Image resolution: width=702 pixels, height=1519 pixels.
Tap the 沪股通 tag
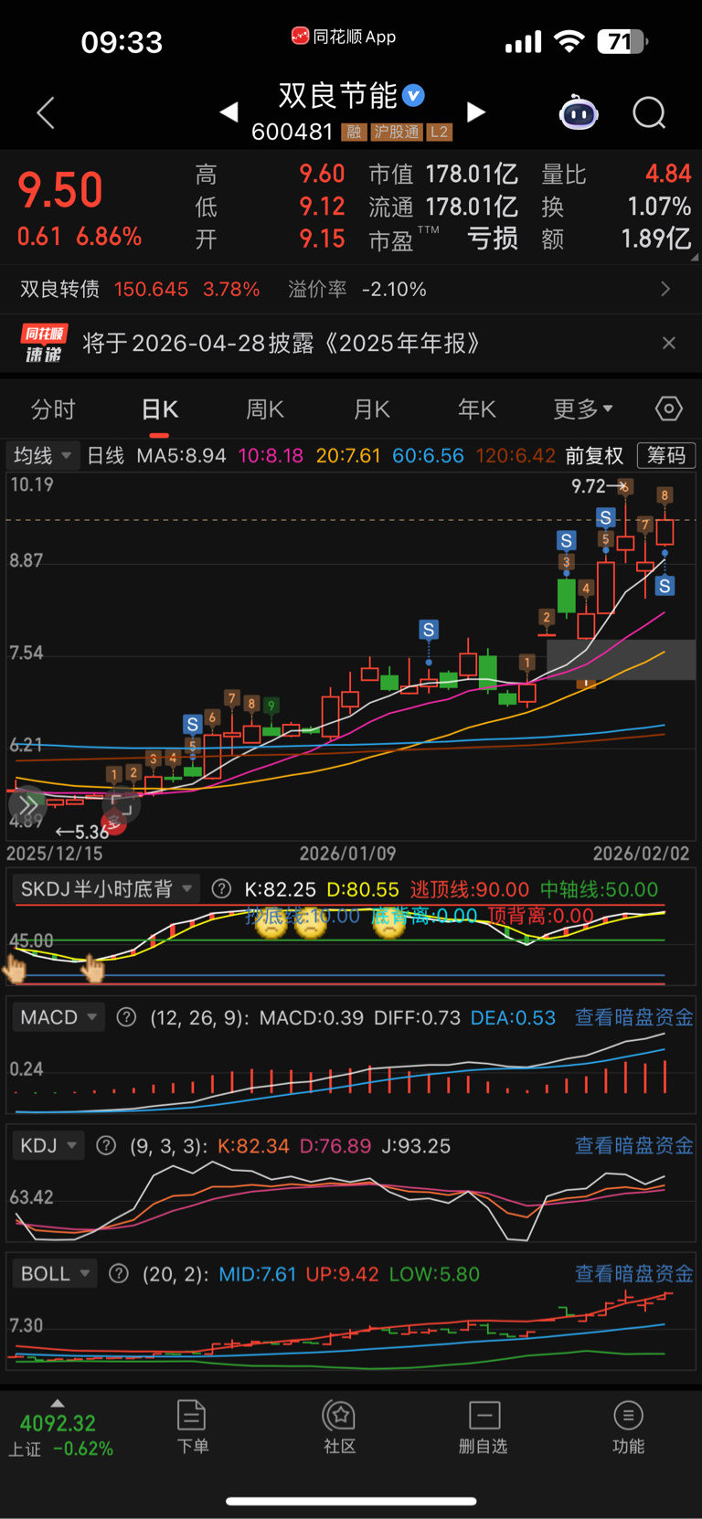coord(397,133)
